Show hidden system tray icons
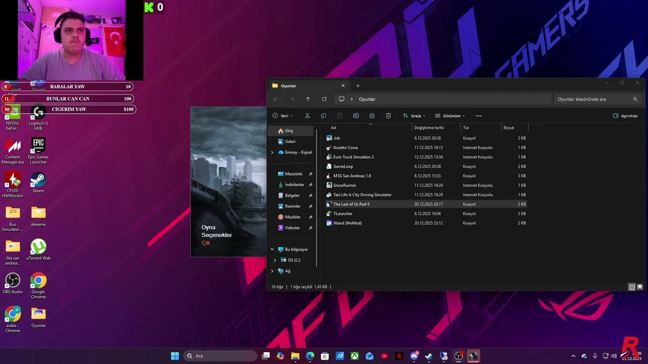648x364 pixels. 573,356
